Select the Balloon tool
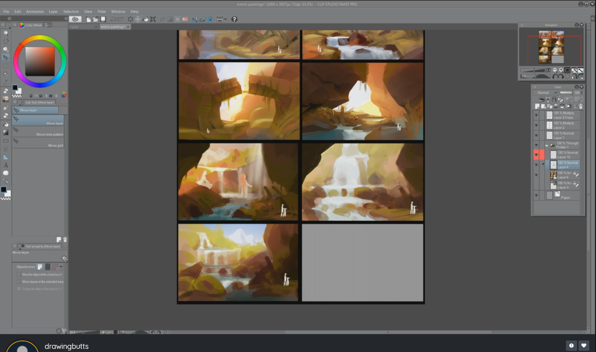Image resolution: width=596 pixels, height=352 pixels. point(6,173)
